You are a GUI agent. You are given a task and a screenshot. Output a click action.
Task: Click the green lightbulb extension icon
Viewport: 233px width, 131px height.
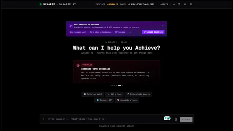(165, 118)
